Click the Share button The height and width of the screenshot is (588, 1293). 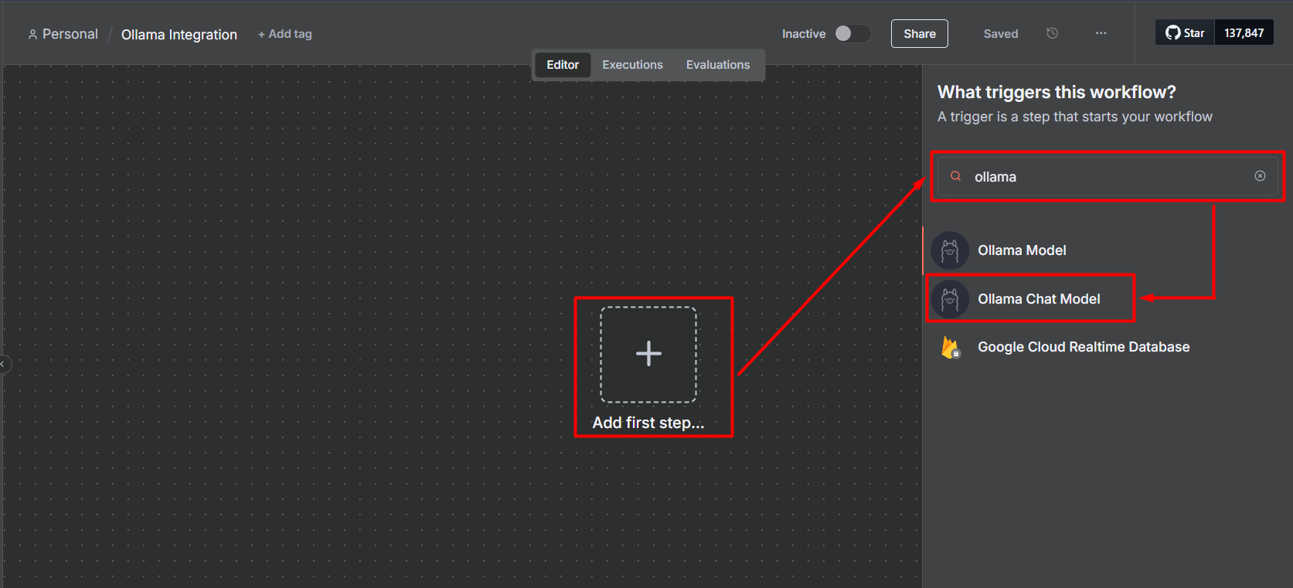tap(920, 33)
